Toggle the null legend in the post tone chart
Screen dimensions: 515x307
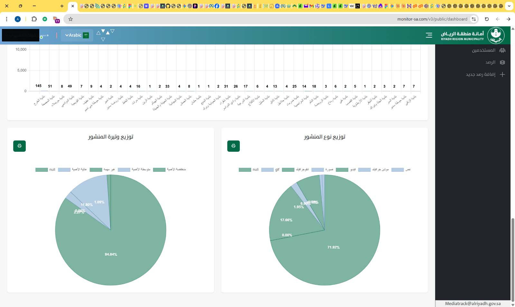(x=45, y=170)
